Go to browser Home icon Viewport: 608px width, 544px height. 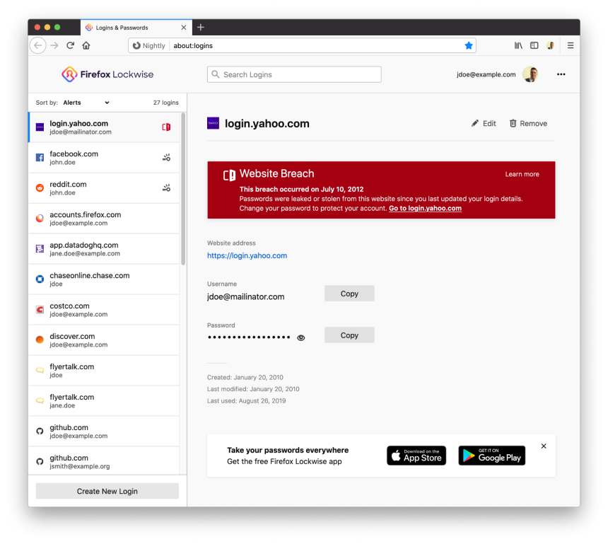86,45
